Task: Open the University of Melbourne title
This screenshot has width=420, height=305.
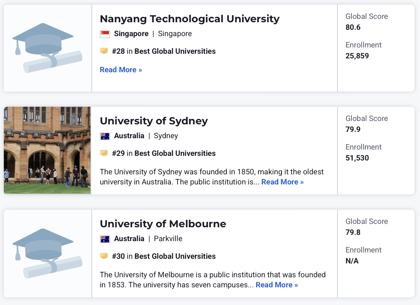Action: [x=163, y=224]
